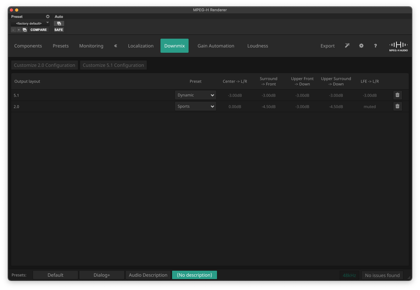Click the LFE -> L/R column header

[x=370, y=81]
